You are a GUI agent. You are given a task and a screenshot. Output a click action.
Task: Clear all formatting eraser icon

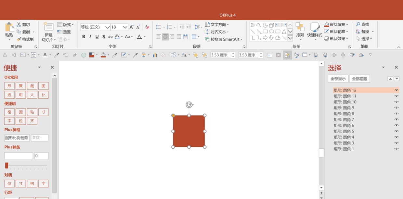click(147, 27)
